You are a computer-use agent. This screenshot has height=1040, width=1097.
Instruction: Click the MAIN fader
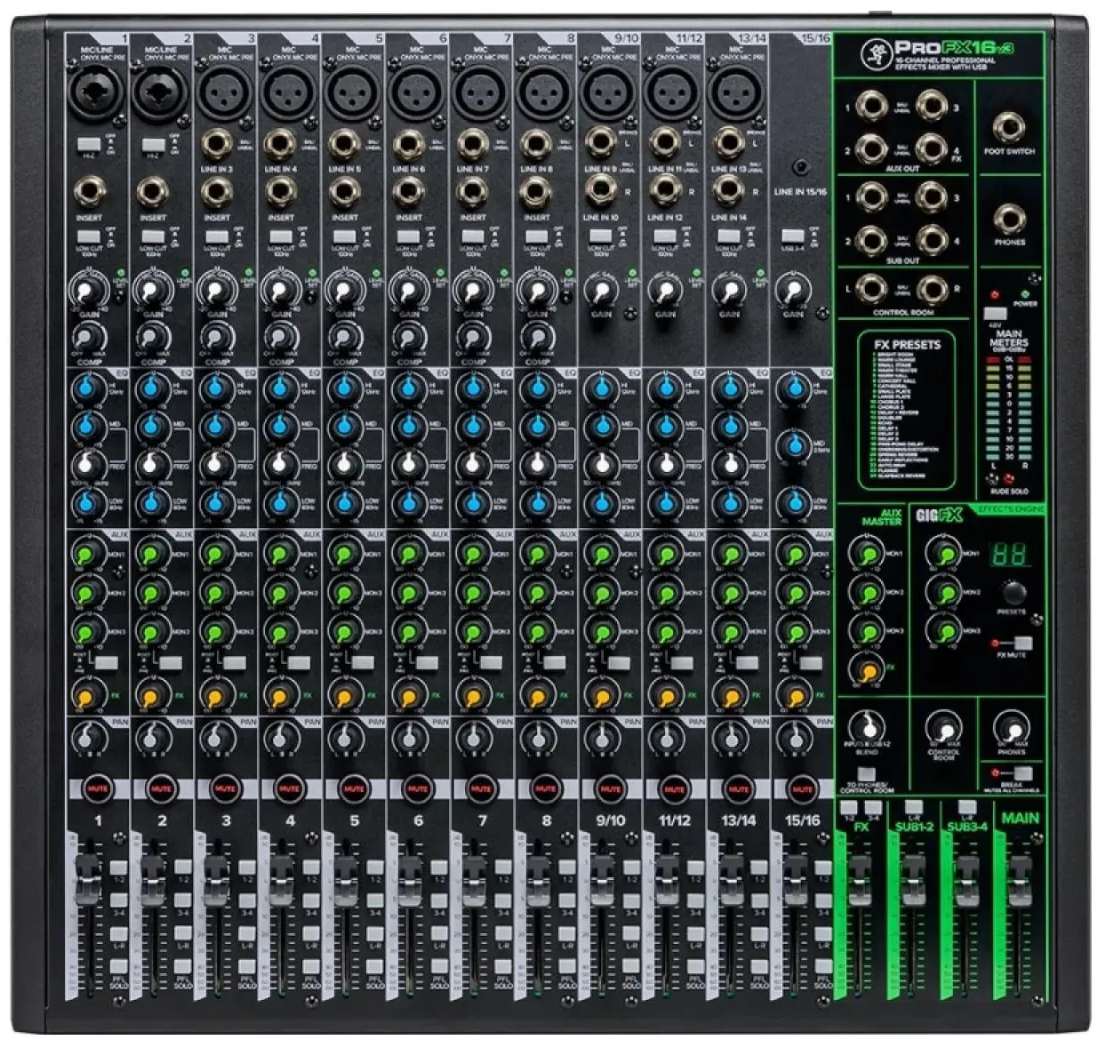coord(1019,880)
